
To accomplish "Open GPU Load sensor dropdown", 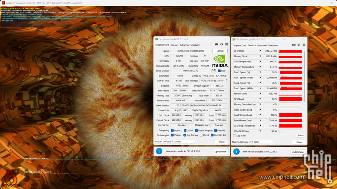I will point(260,99).
